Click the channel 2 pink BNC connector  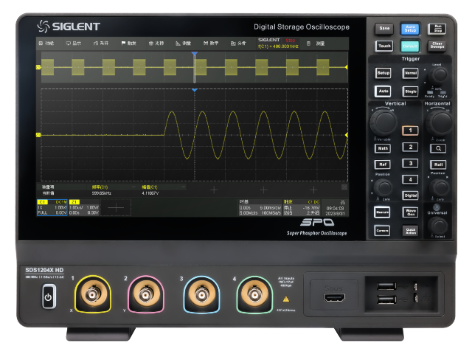(146, 294)
